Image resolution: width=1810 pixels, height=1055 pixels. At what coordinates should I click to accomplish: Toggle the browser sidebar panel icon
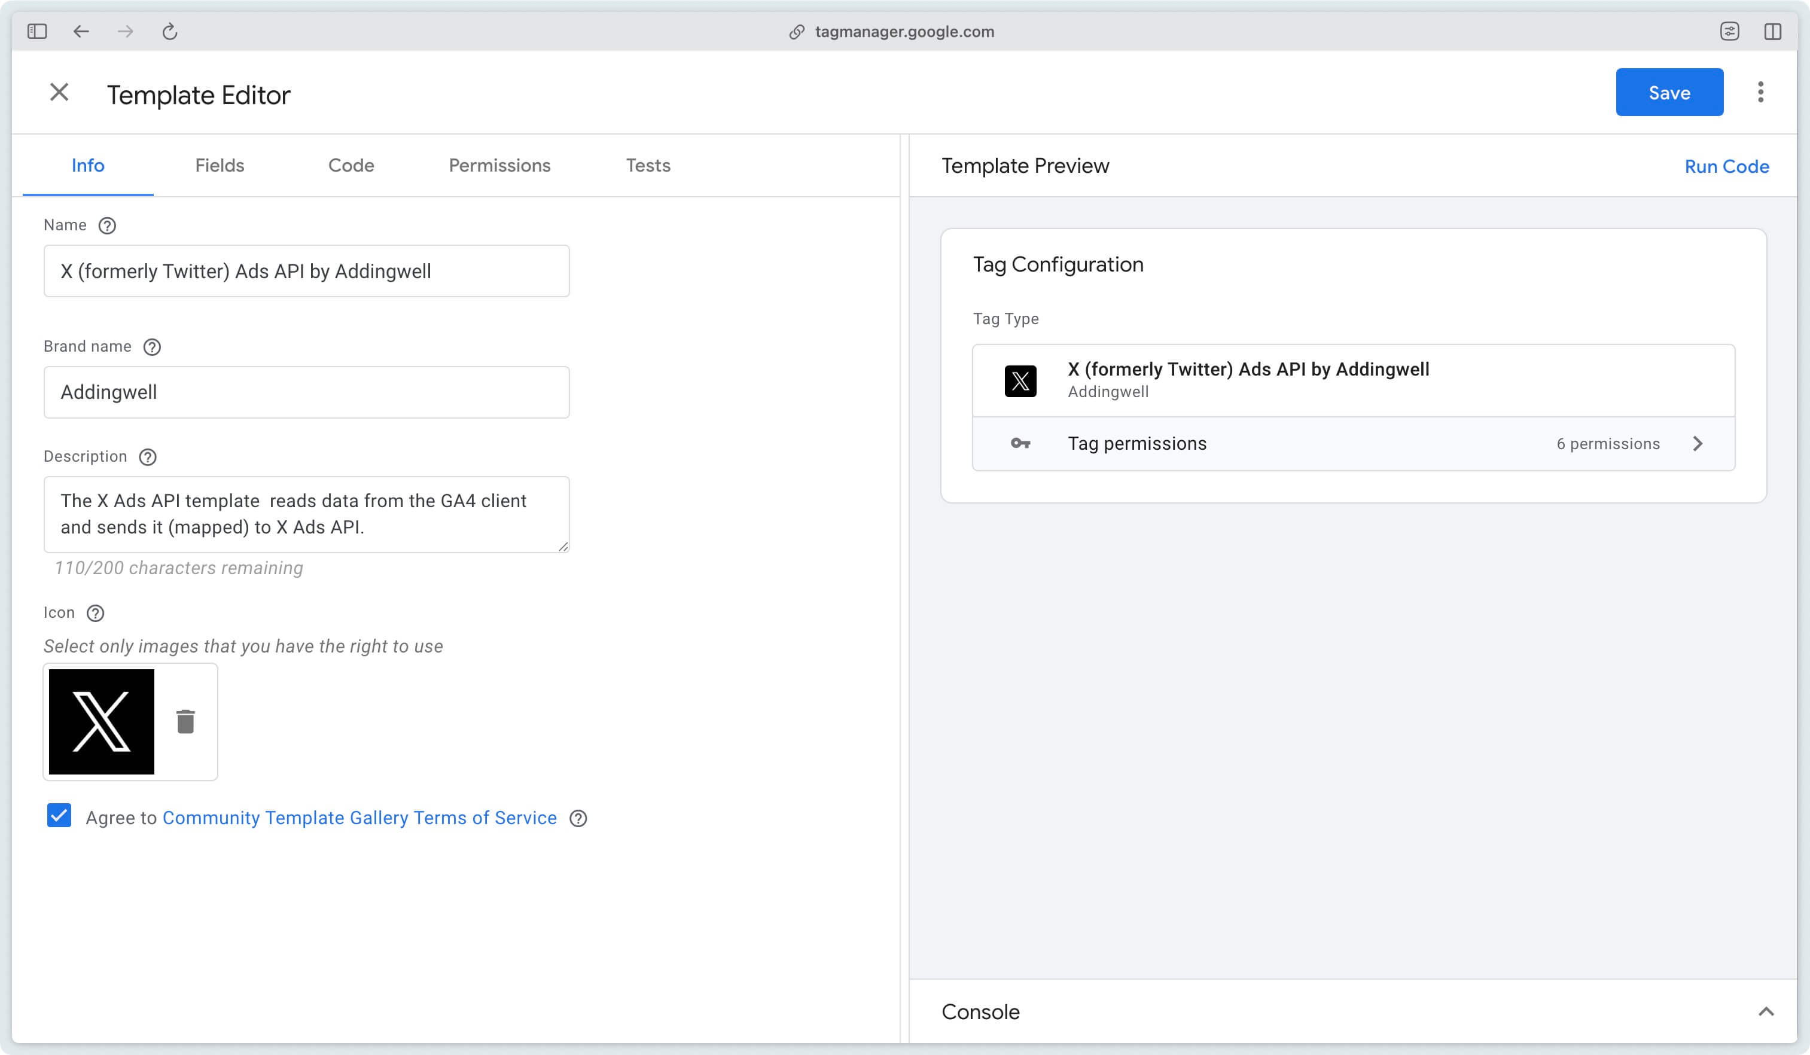coord(36,32)
